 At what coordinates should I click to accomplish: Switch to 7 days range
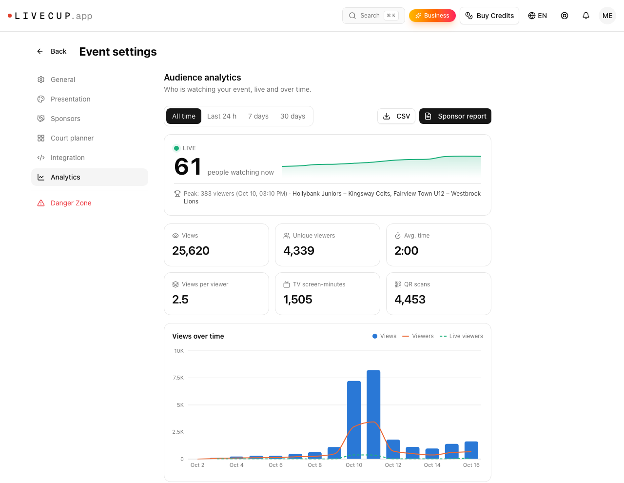coord(258,116)
